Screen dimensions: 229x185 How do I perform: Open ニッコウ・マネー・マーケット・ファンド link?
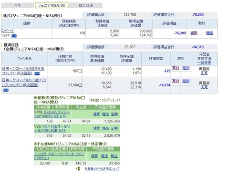coord(59,156)
